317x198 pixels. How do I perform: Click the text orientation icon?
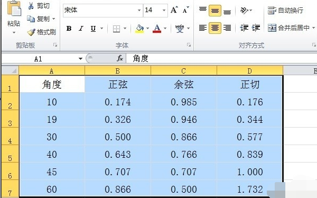(x=244, y=11)
